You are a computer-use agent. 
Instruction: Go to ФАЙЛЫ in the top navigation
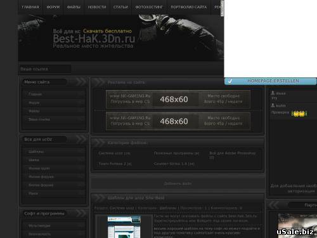tap(74, 7)
